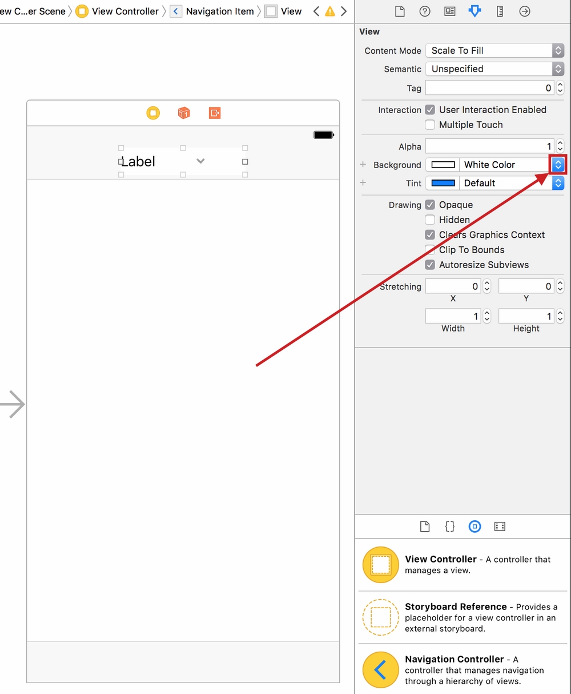Open the Content Mode dropdown
This screenshot has height=694, width=571.
tap(494, 50)
